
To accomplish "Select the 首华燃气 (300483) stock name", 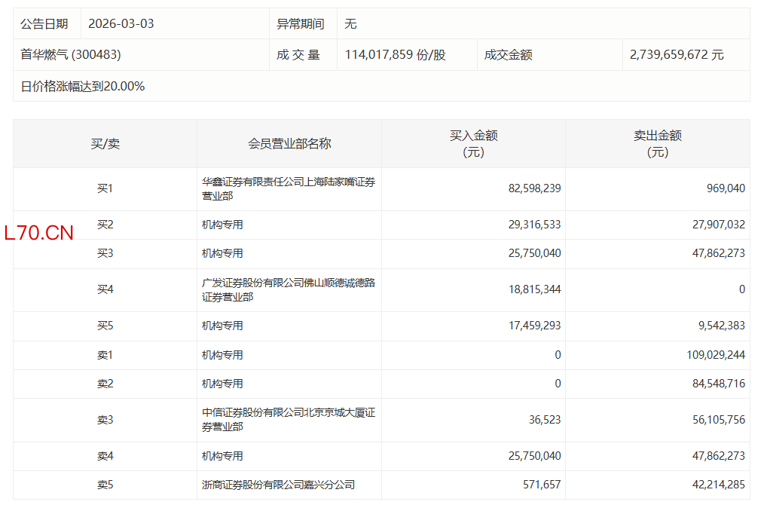I will pyautogui.click(x=71, y=55).
